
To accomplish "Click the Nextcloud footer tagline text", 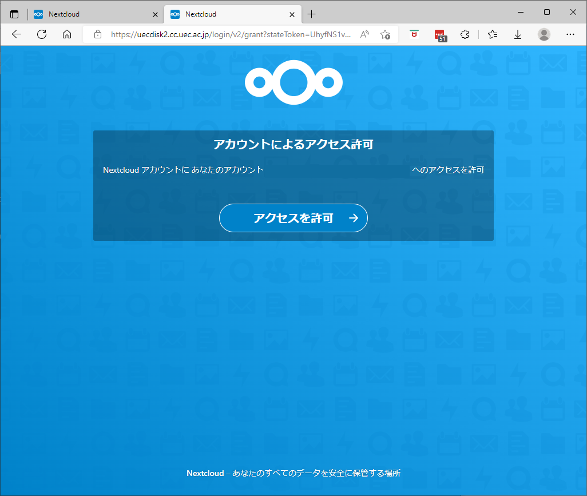I will 293,473.
